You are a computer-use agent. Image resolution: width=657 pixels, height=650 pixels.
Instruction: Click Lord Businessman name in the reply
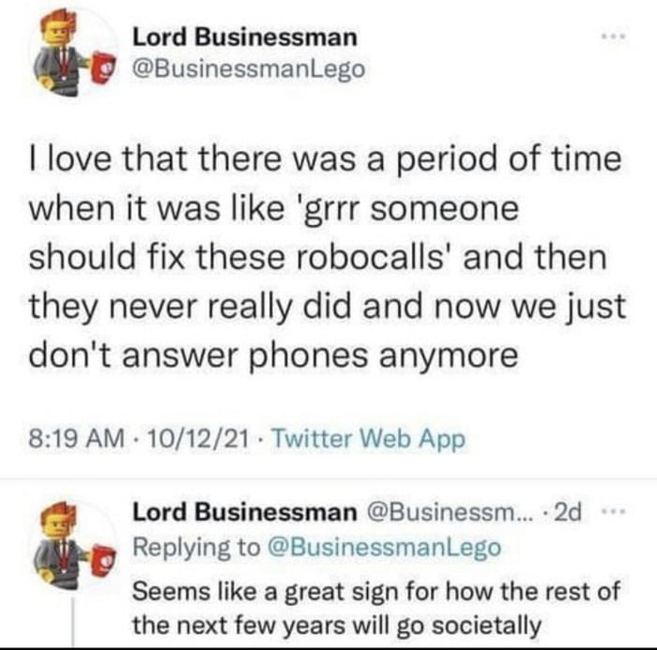tap(244, 512)
